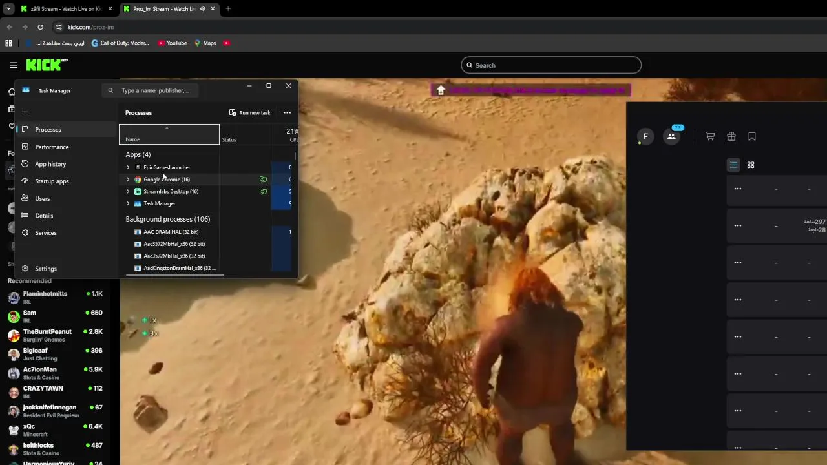Screen dimensions: 827x465
Task: Open the Maps bookmark
Action: 205,43
